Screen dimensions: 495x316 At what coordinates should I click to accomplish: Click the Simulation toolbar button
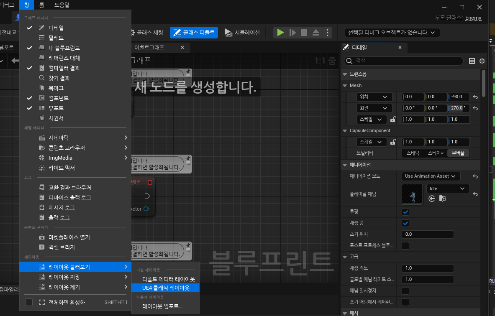242,33
